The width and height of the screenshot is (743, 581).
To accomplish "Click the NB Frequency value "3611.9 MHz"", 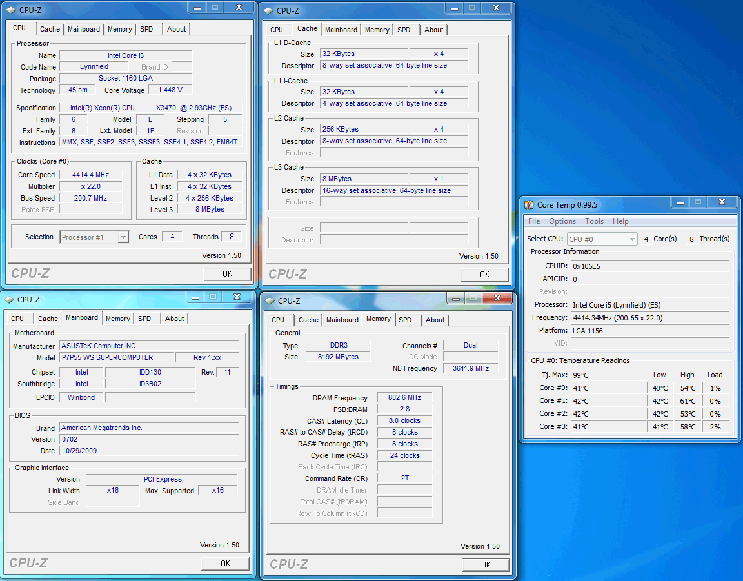I will [471, 368].
